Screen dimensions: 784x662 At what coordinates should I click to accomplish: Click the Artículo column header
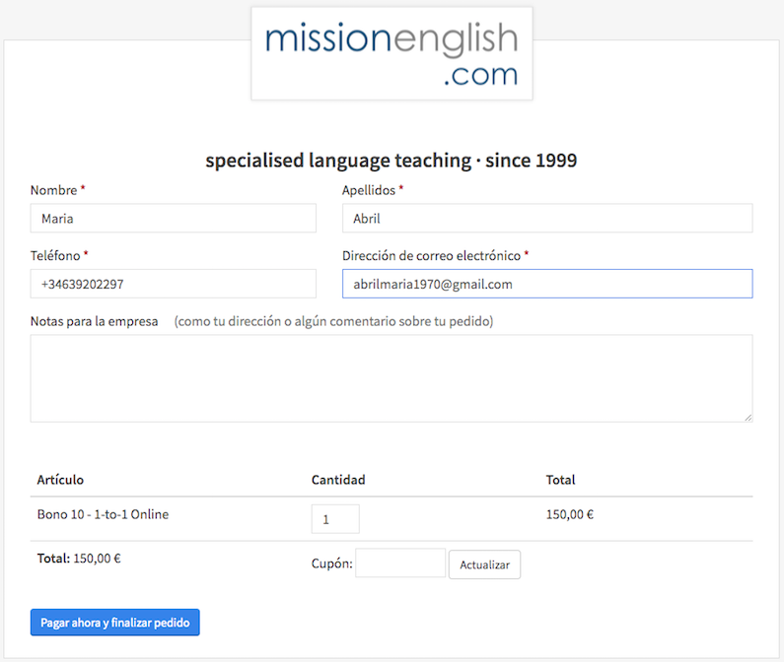coord(60,480)
